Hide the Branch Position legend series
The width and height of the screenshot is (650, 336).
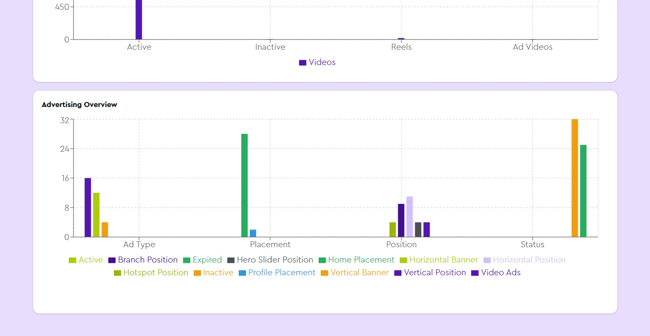pos(143,260)
